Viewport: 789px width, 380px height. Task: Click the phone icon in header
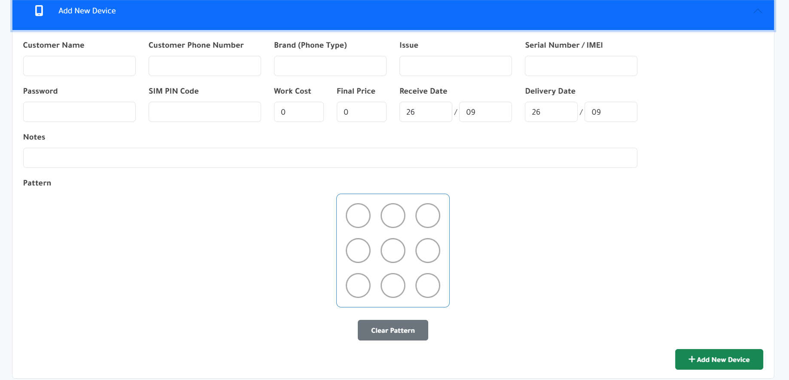(x=39, y=11)
